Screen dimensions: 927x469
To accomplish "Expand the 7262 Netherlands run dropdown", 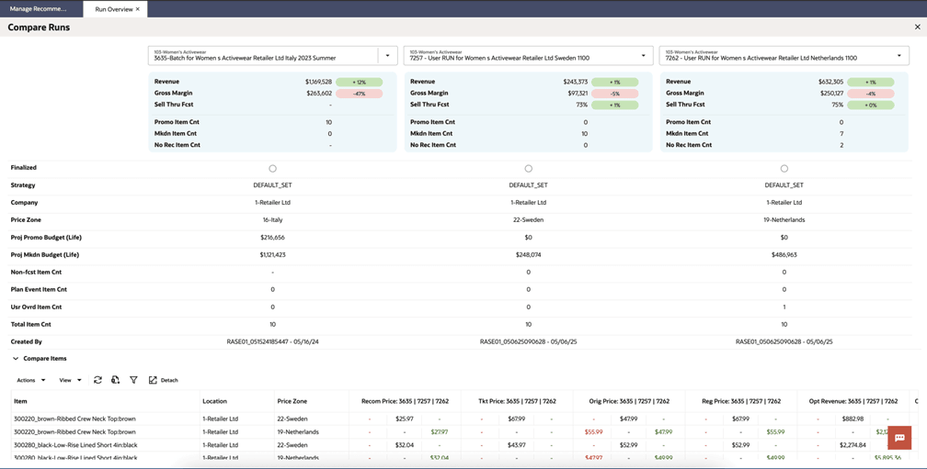I will [x=899, y=55].
